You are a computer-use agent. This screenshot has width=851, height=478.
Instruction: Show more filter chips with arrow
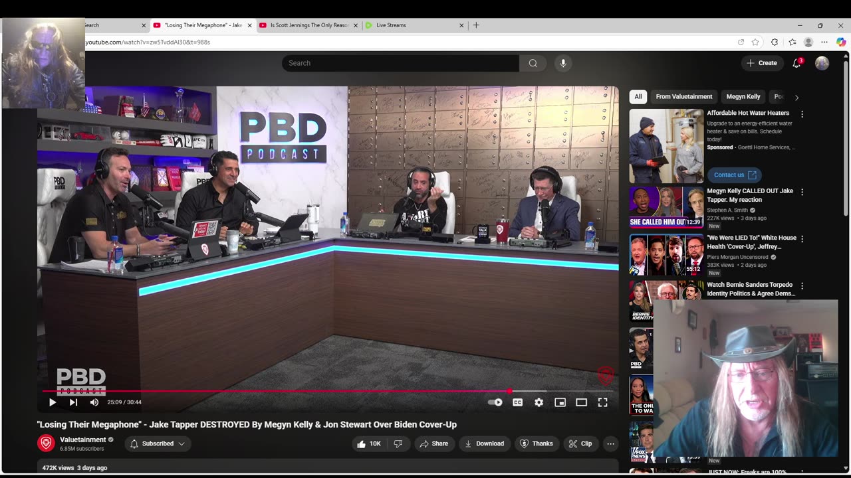click(796, 97)
